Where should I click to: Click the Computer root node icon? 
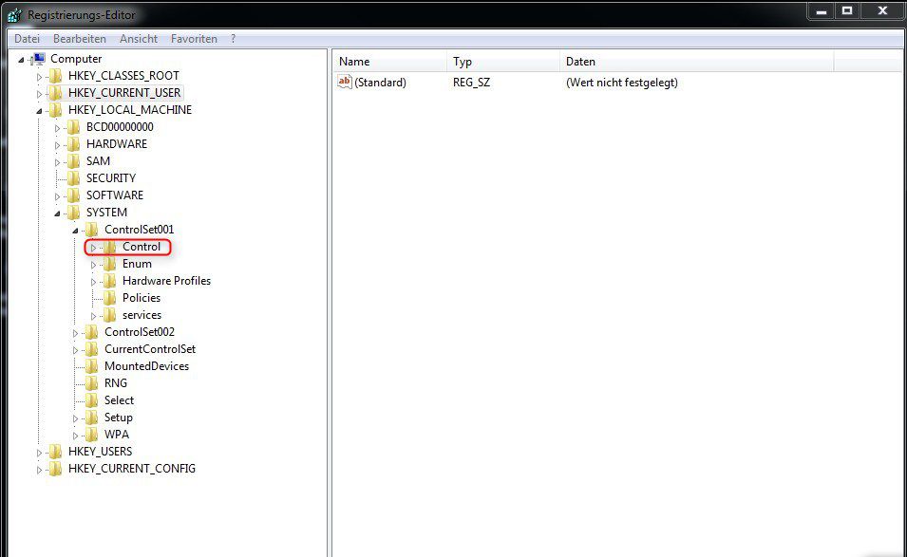(39, 59)
